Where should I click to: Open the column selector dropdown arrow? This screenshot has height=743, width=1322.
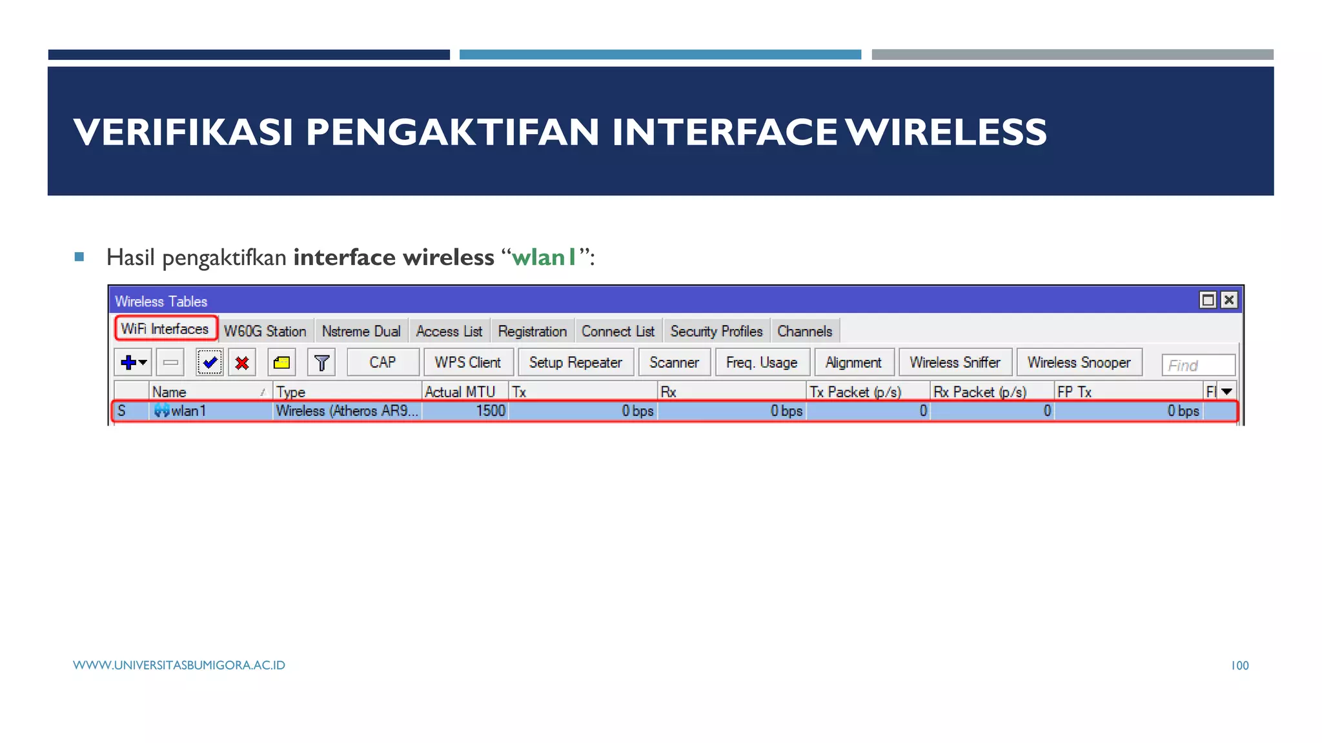click(1226, 391)
